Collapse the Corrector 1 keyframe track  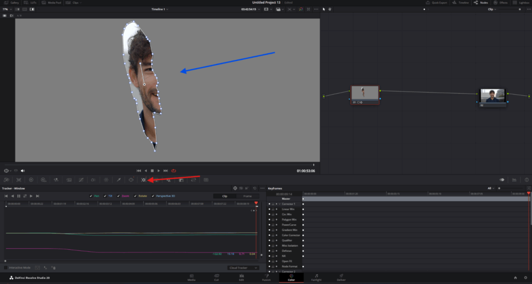[x=280, y=204]
